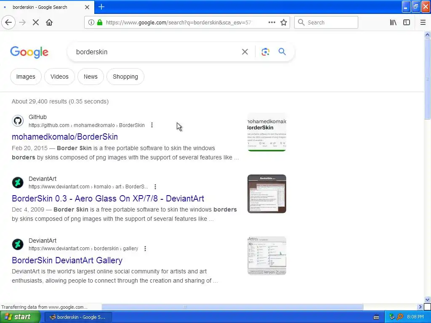
Task: Click horizontal scrollbar right arrow
Action: (x=420, y=307)
